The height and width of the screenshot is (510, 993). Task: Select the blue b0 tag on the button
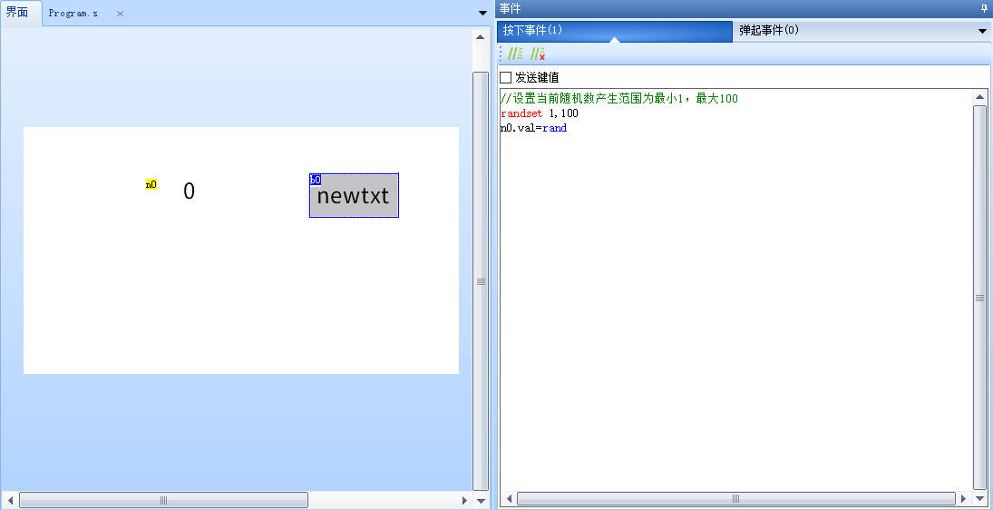point(315,180)
